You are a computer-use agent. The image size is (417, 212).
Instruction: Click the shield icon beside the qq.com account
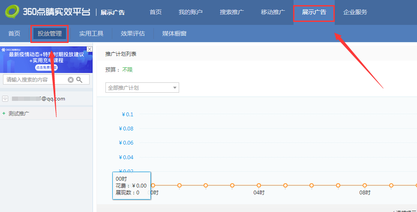pos(5,99)
